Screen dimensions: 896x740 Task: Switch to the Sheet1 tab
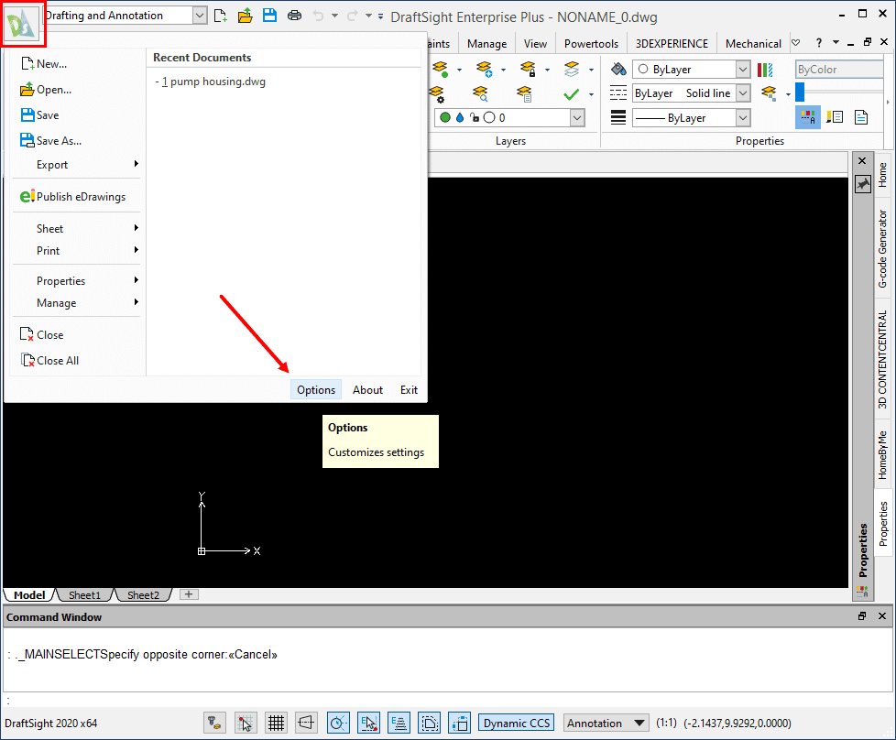(x=84, y=595)
